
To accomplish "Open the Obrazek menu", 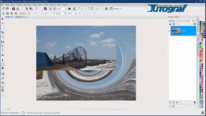I will [x=19, y=5].
